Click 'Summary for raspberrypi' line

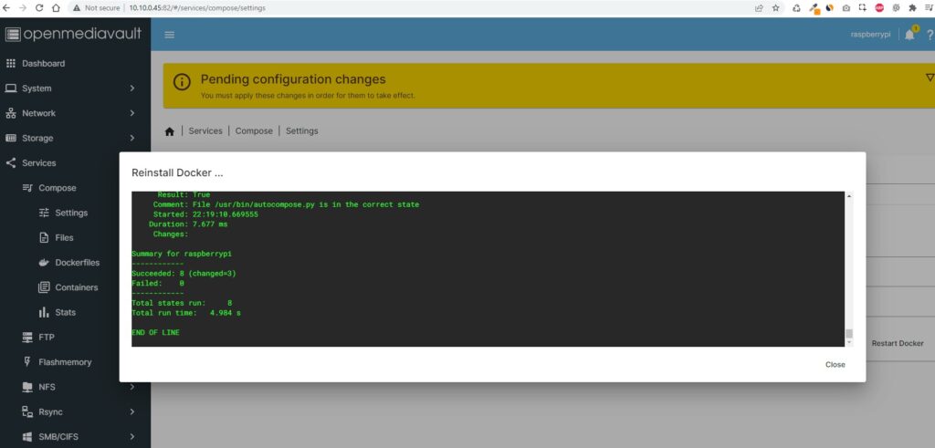[182, 254]
